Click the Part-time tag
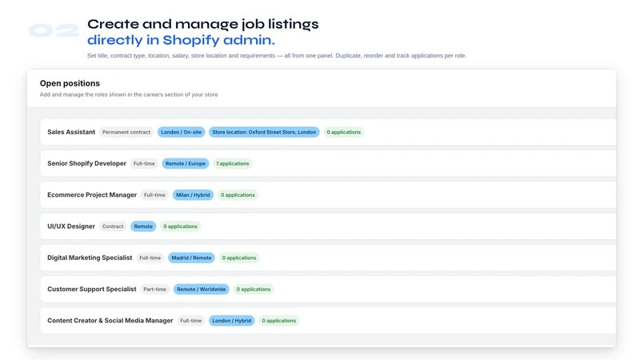 (x=154, y=290)
